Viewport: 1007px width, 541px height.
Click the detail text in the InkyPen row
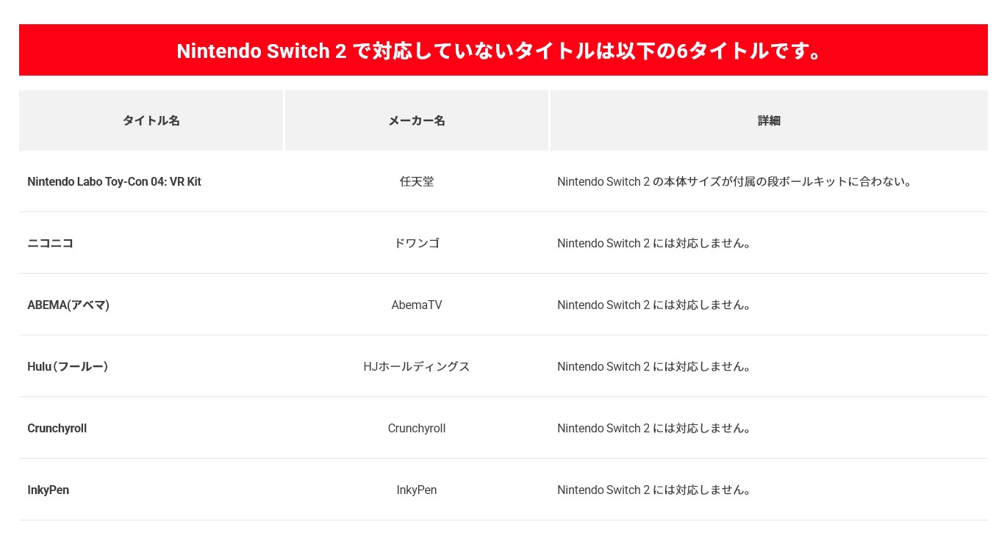pyautogui.click(x=653, y=490)
